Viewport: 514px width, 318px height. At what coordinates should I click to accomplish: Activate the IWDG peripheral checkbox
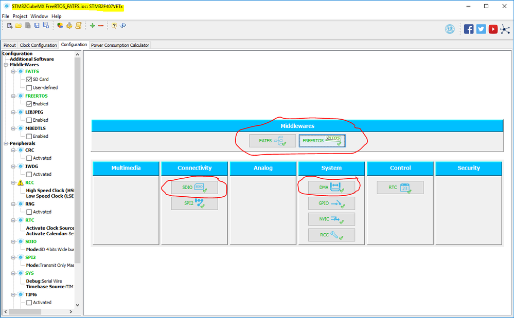click(x=29, y=175)
